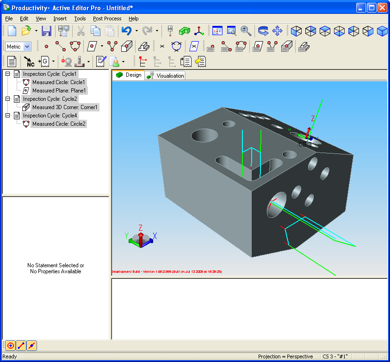
Task: Open the Undo history dropdown arrow
Action: [x=137, y=31]
